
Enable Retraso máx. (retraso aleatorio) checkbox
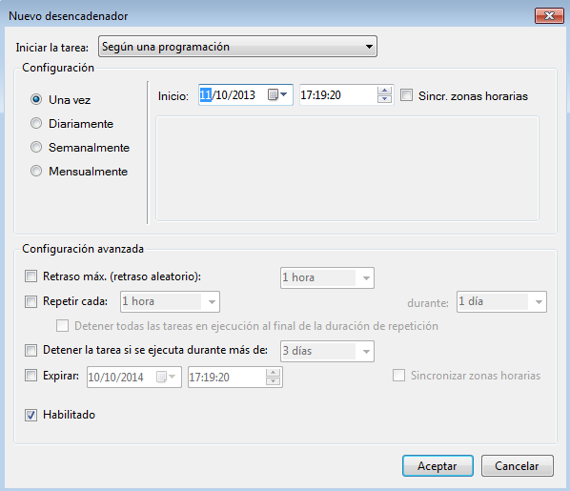pyautogui.click(x=31, y=276)
